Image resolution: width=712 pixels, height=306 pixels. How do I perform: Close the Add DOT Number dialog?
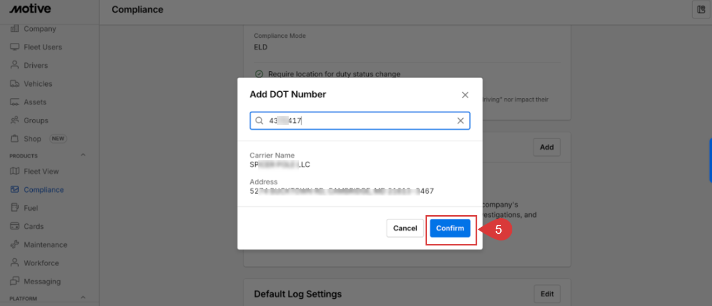465,95
